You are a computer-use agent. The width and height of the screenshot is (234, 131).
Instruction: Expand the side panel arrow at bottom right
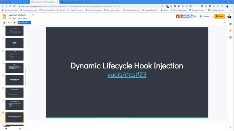click(230, 128)
